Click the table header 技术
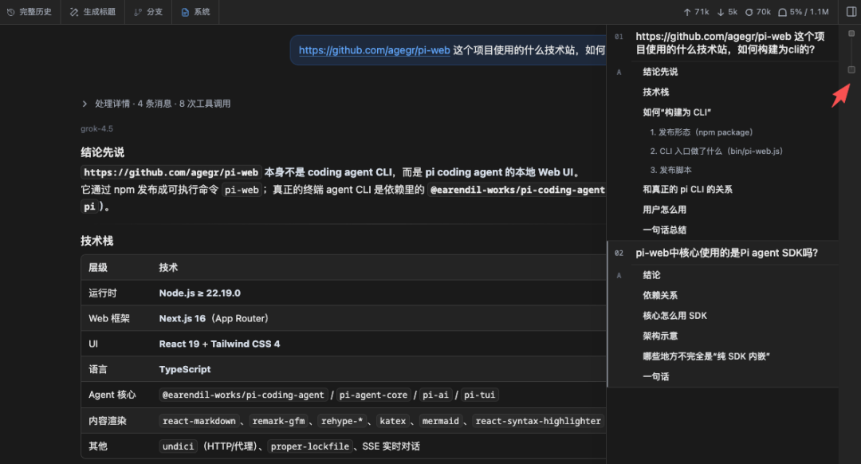The width and height of the screenshot is (861, 464). 168,267
